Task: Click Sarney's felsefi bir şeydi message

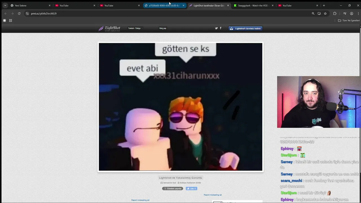Action: tap(320, 165)
